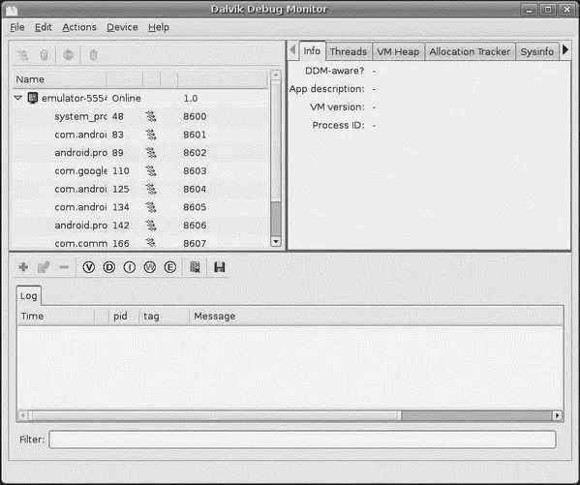Click the debug selected process toolbar icon
The height and width of the screenshot is (485, 580).
coord(23,55)
